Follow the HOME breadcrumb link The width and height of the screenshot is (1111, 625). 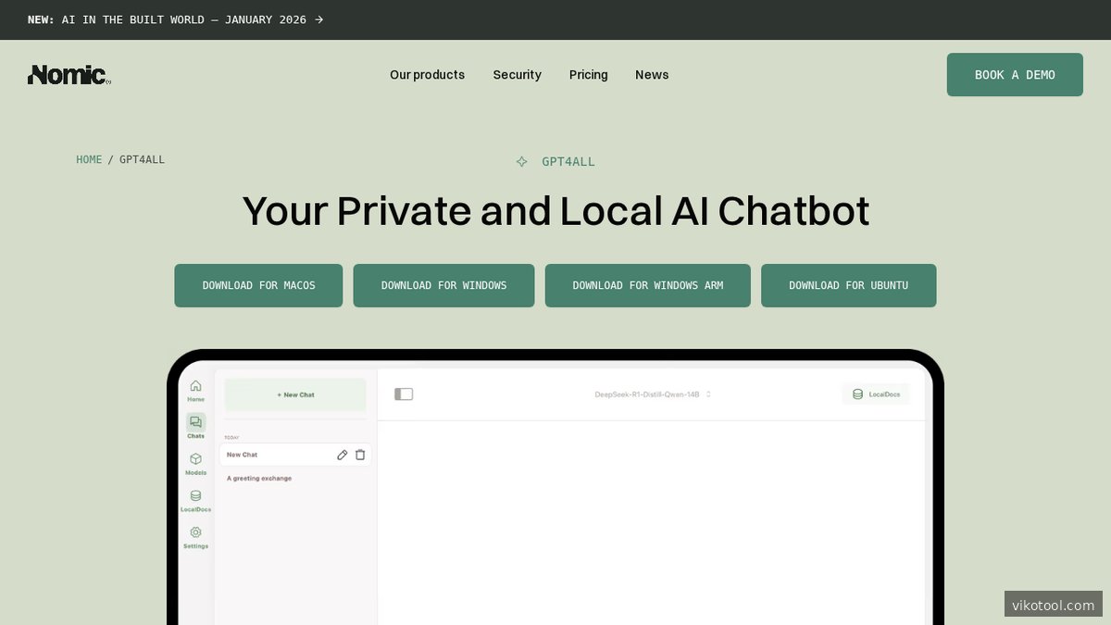pos(89,159)
